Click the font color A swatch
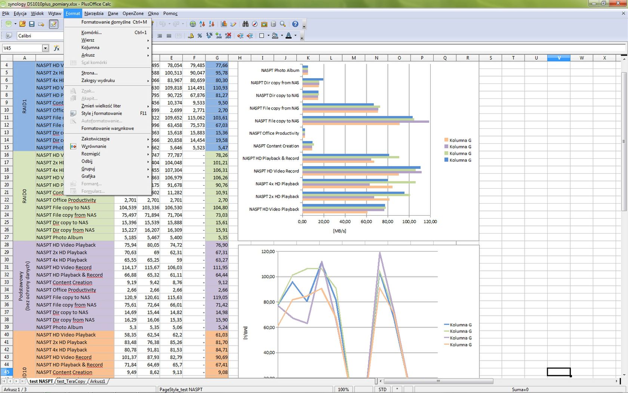This screenshot has width=628, height=393. 289,36
